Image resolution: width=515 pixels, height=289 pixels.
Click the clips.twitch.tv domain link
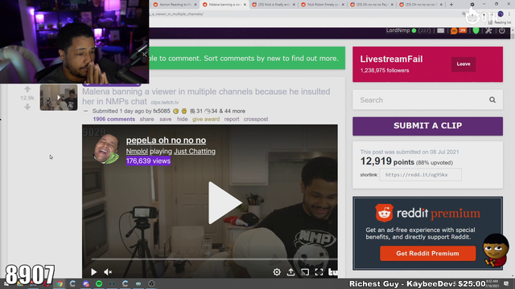164,102
